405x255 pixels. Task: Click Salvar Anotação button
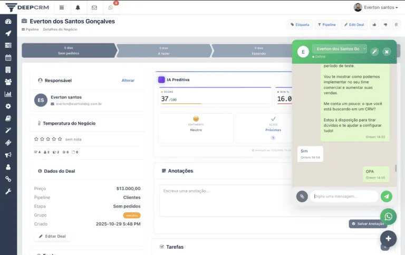(x=368, y=224)
